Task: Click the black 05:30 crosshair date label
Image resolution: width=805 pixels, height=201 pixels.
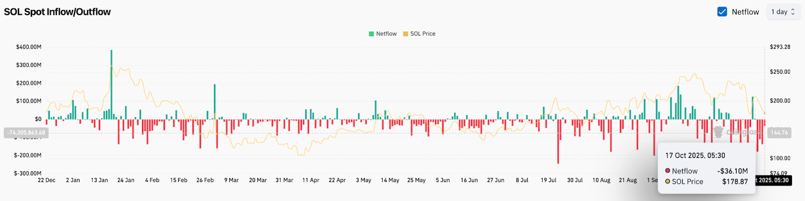Action: 773,180
